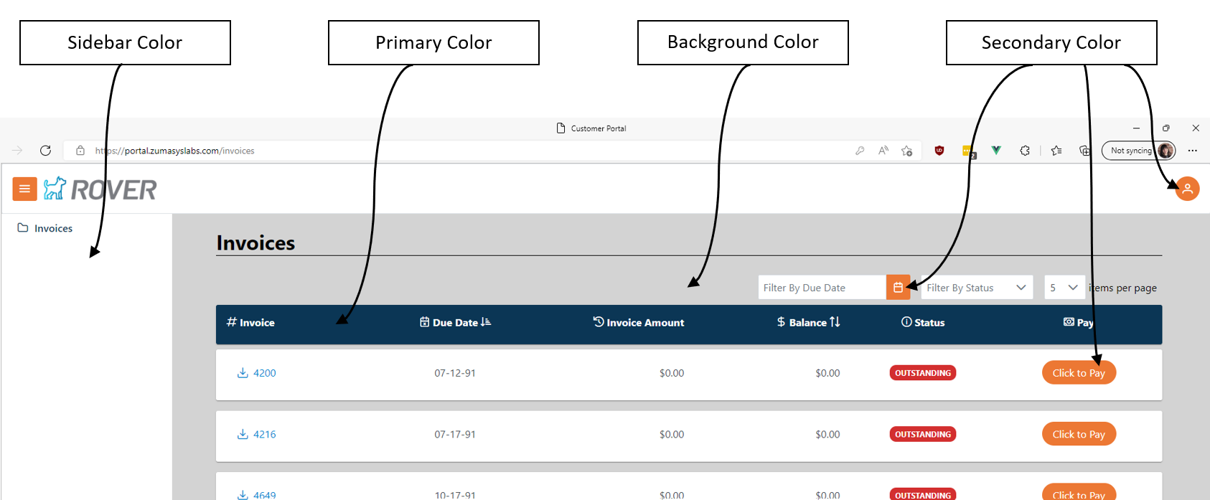Click the Rover logo
Image resolution: width=1210 pixels, height=500 pixels.
[100, 189]
